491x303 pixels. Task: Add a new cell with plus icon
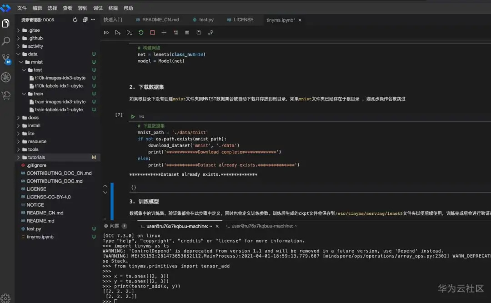[164, 33]
